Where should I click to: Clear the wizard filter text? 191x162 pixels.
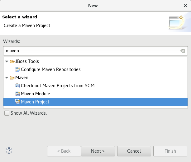click(183, 51)
